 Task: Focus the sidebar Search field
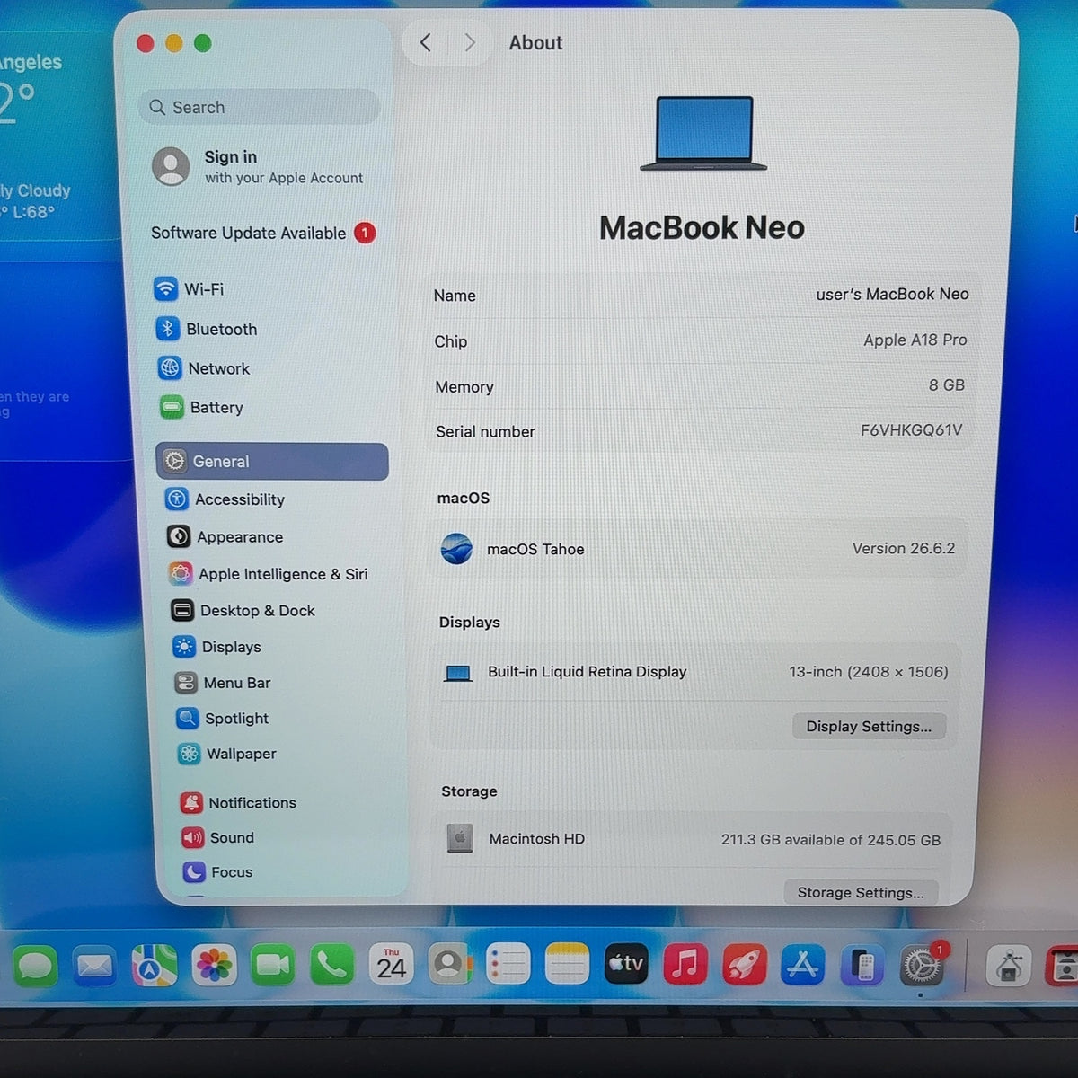click(260, 107)
